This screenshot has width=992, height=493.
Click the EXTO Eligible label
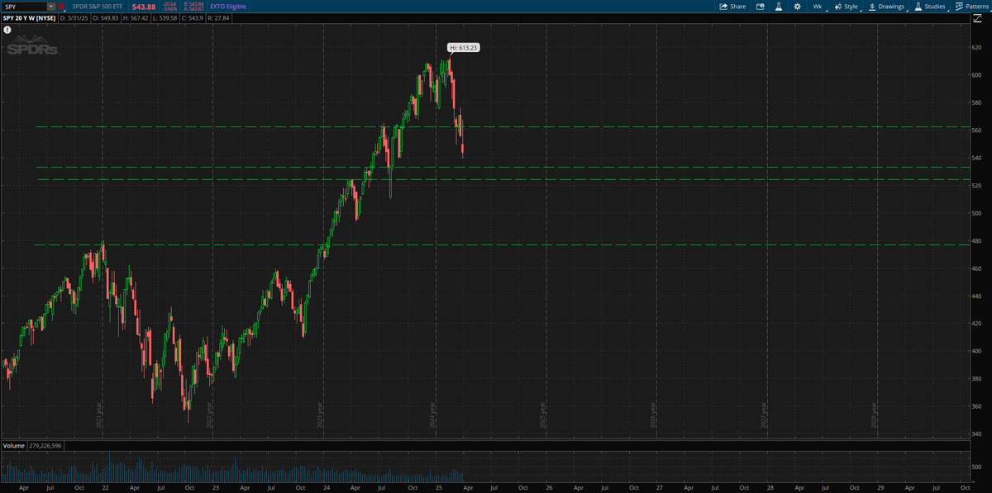click(x=229, y=6)
